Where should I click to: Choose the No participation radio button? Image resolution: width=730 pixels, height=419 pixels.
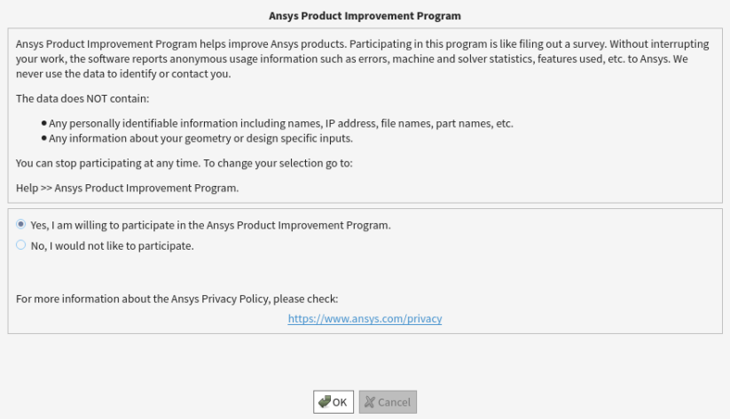pos(21,245)
